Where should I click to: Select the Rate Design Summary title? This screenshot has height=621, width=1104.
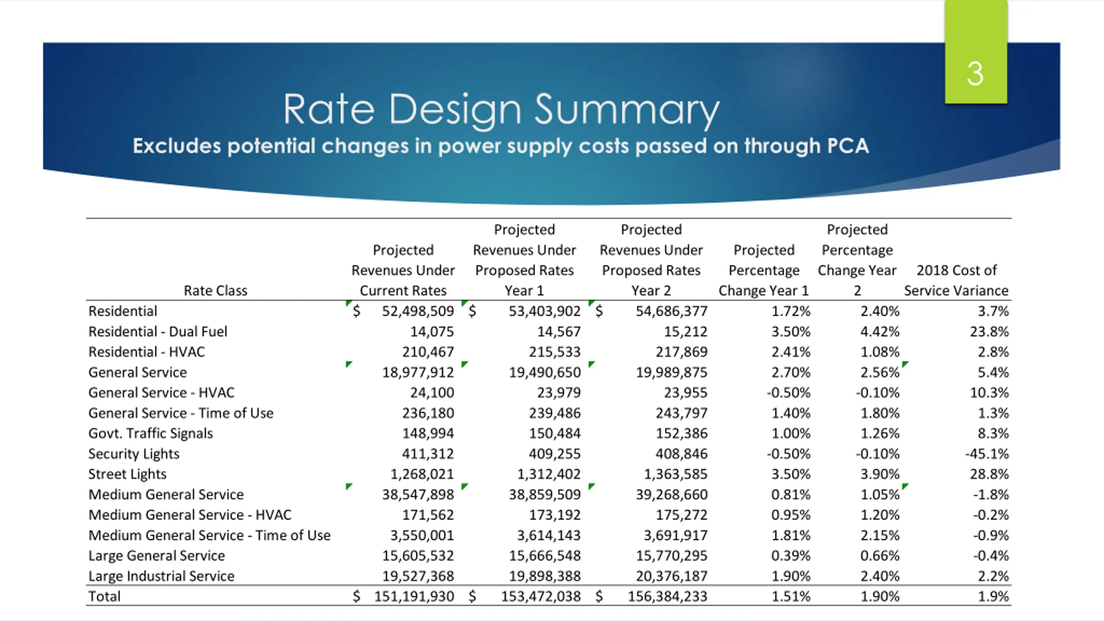coord(501,110)
